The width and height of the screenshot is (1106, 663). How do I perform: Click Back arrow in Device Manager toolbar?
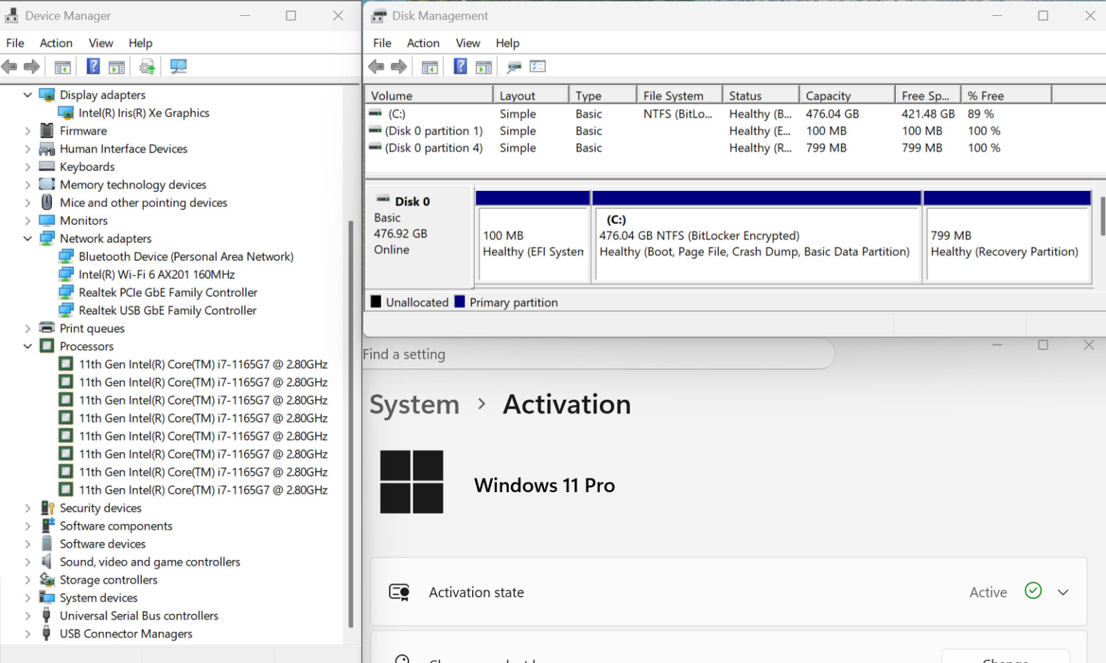10,67
